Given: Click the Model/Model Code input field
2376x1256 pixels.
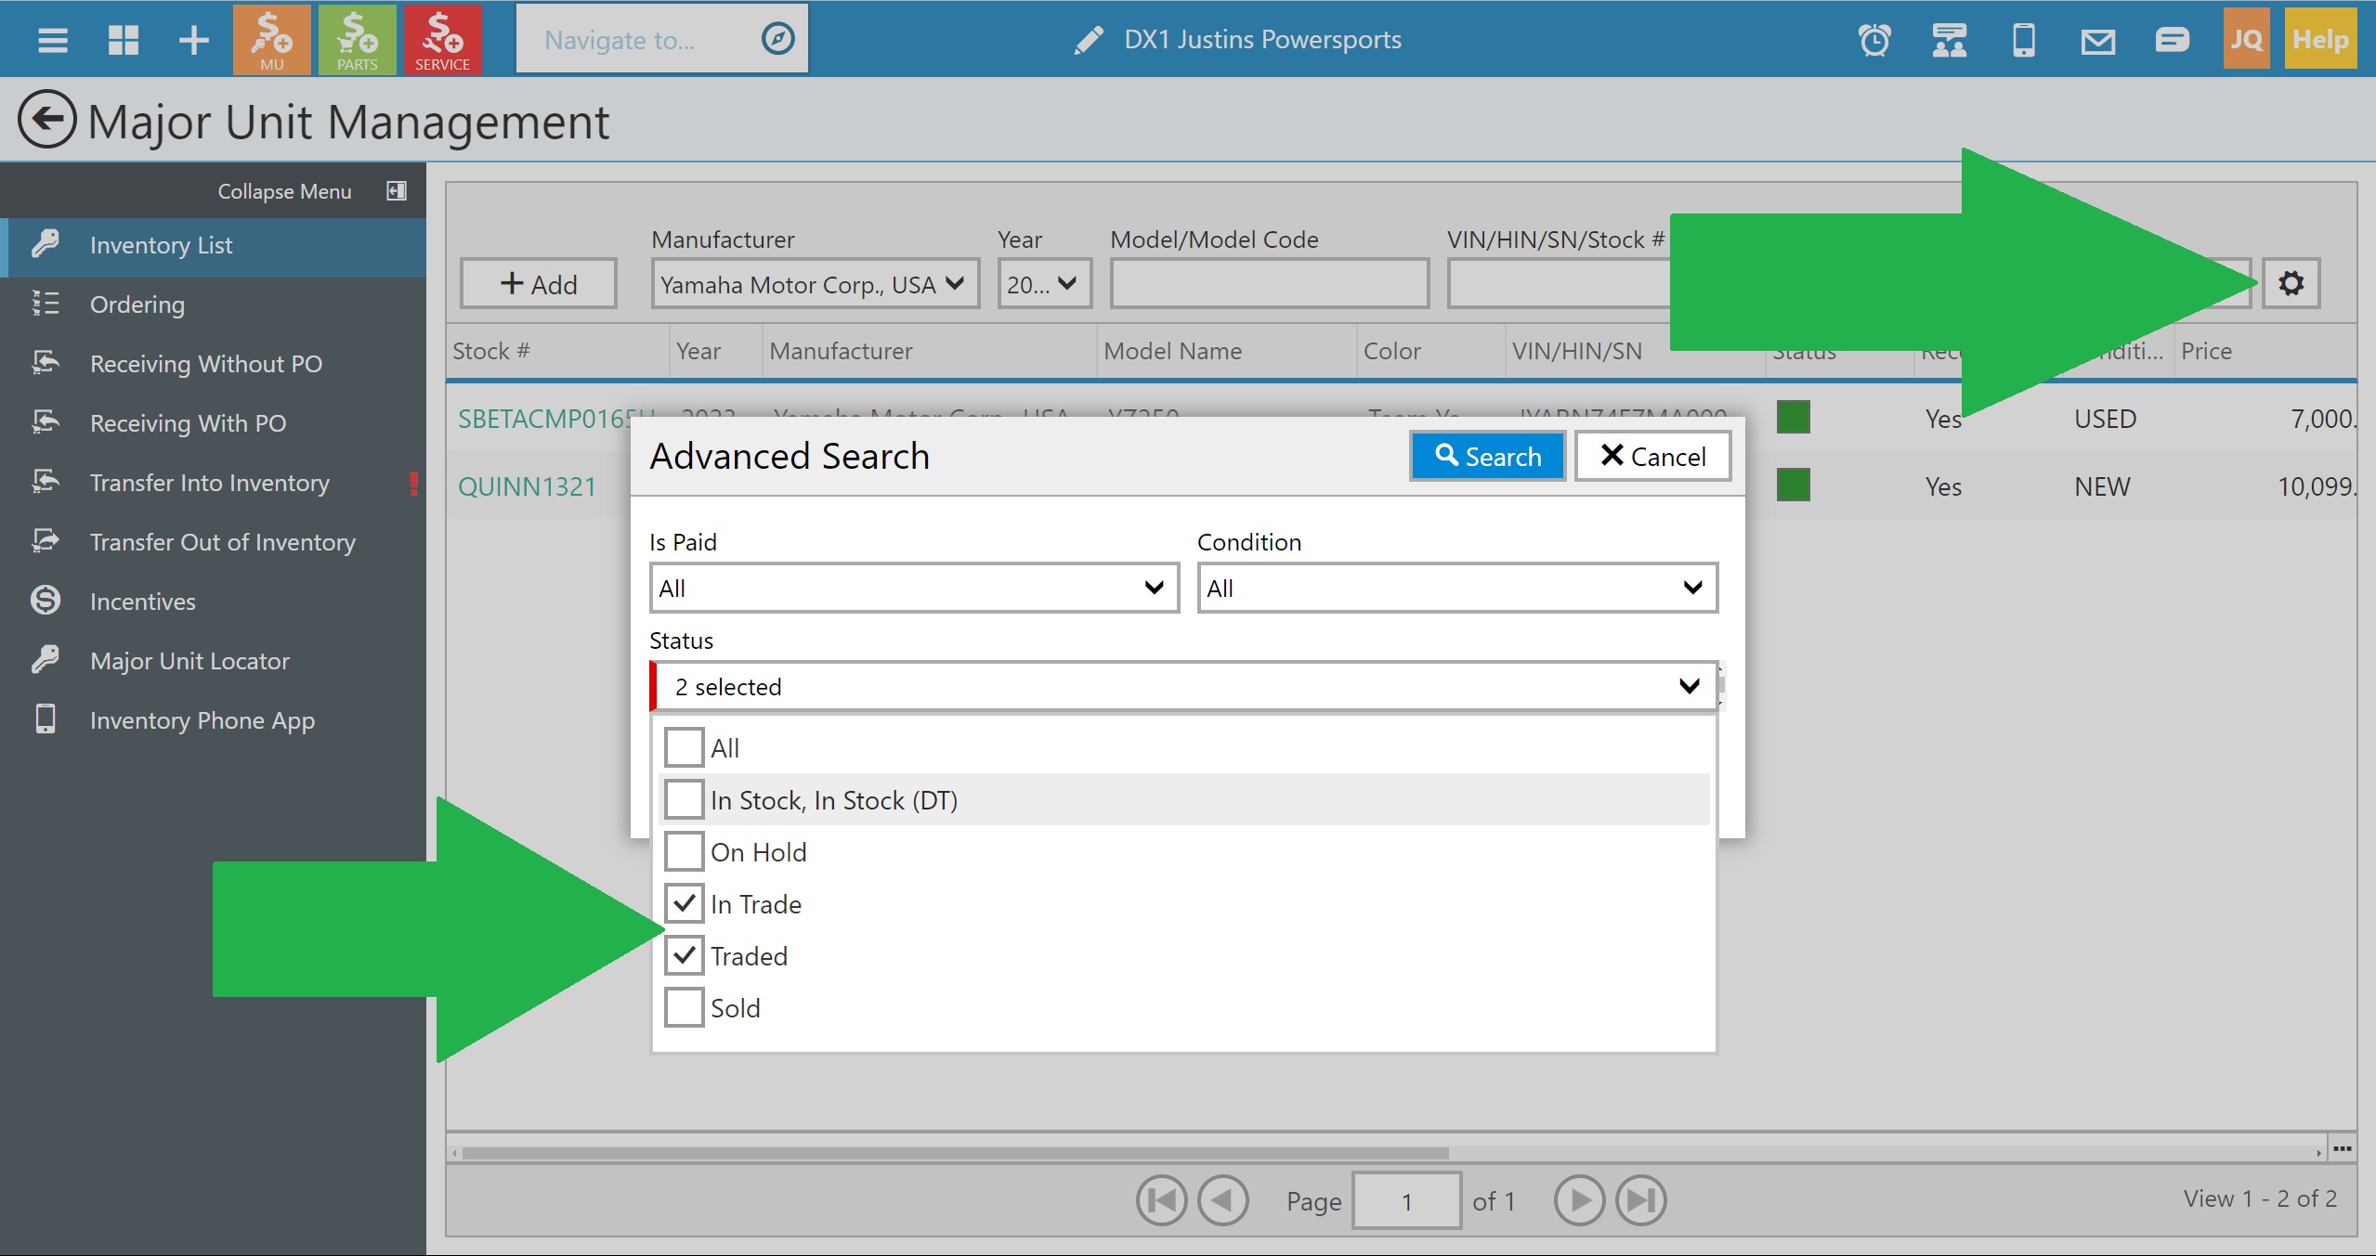Looking at the screenshot, I should 1269,284.
